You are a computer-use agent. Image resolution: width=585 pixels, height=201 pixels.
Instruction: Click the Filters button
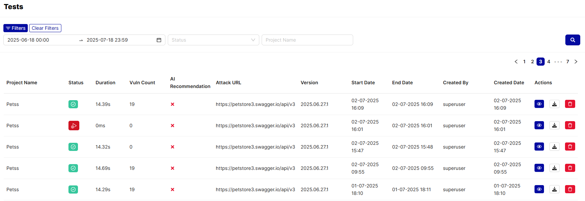[16, 28]
